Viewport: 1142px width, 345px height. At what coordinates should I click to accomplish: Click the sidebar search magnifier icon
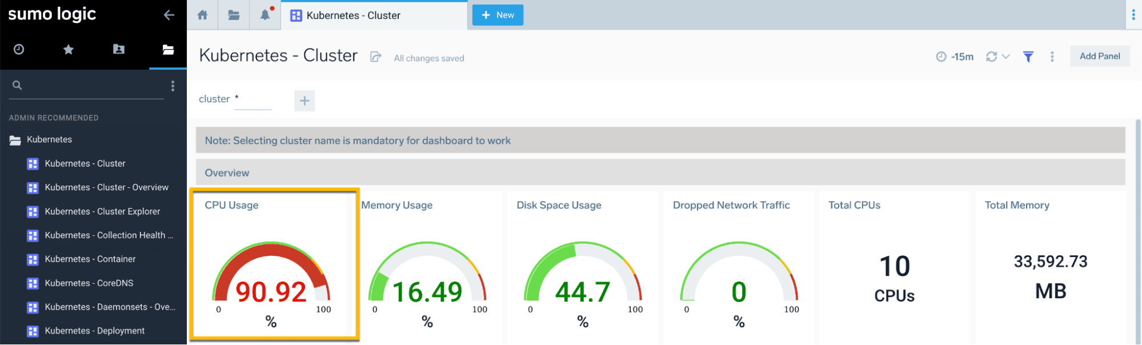(x=17, y=85)
